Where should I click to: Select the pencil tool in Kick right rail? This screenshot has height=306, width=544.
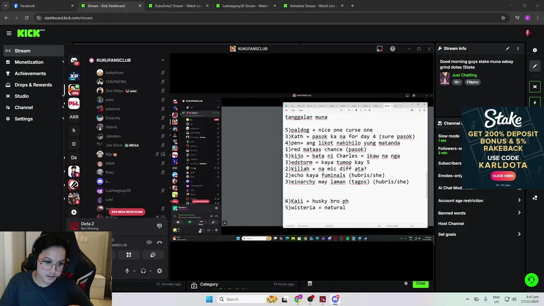[x=535, y=66]
